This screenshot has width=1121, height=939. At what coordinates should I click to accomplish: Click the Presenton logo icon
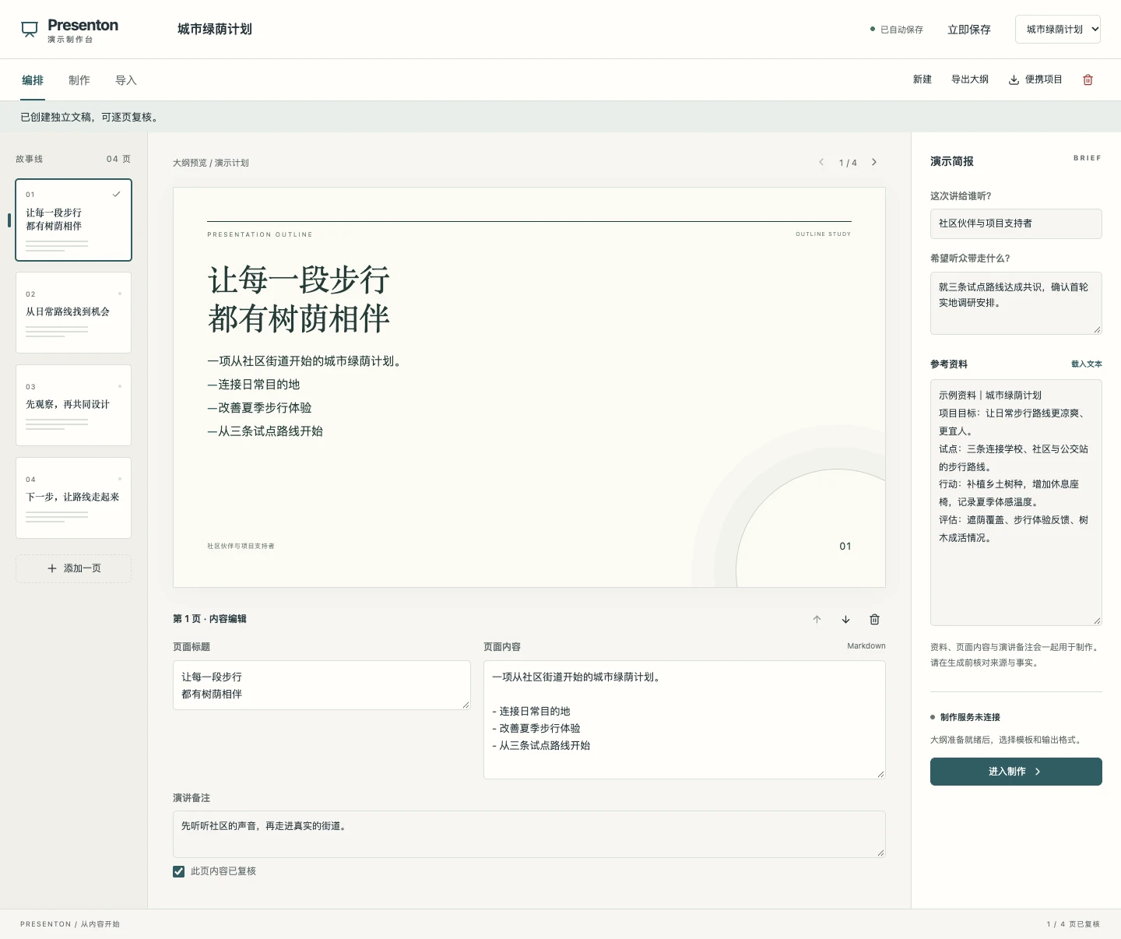30,30
